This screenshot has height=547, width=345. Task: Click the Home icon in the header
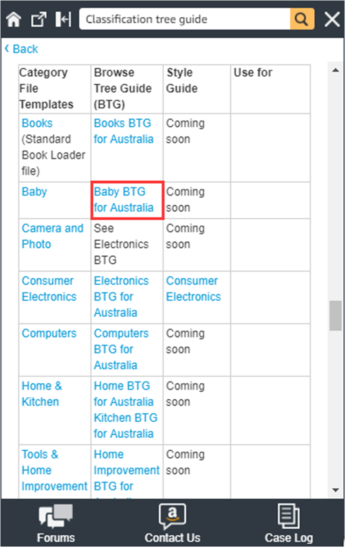(14, 19)
